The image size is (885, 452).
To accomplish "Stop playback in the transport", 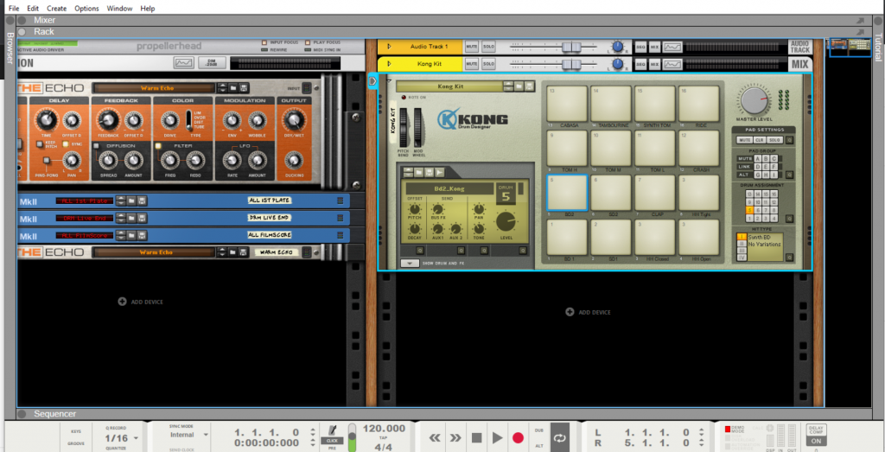I will click(476, 438).
